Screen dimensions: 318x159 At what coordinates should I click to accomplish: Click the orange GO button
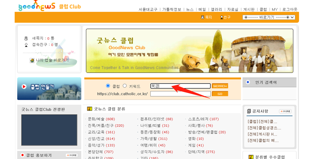[x=220, y=94]
